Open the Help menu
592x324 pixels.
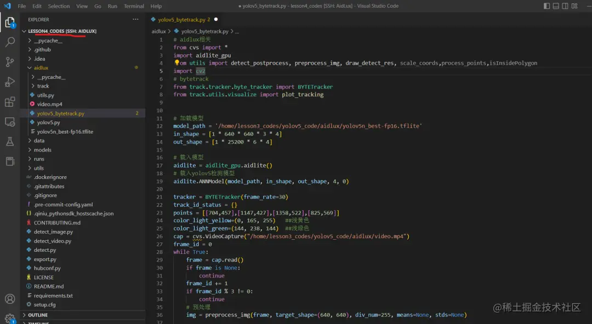point(156,6)
